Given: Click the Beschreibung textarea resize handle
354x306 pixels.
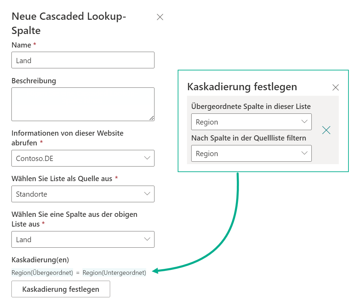Looking at the screenshot, I should click(x=152, y=118).
